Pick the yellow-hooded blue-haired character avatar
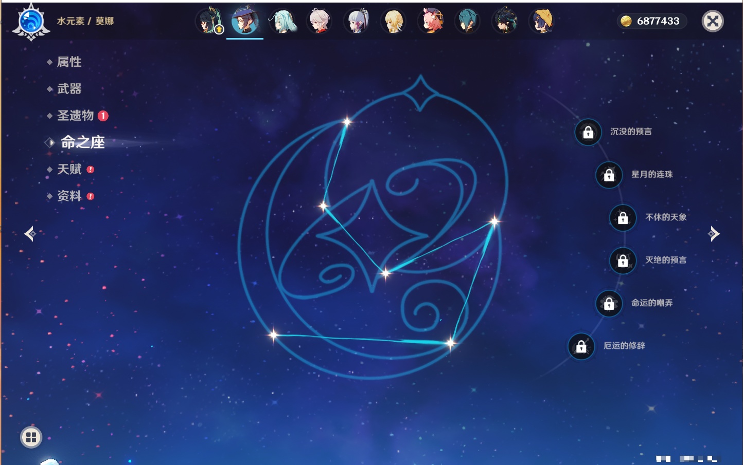Viewport: 743px width, 465px height. click(x=542, y=21)
